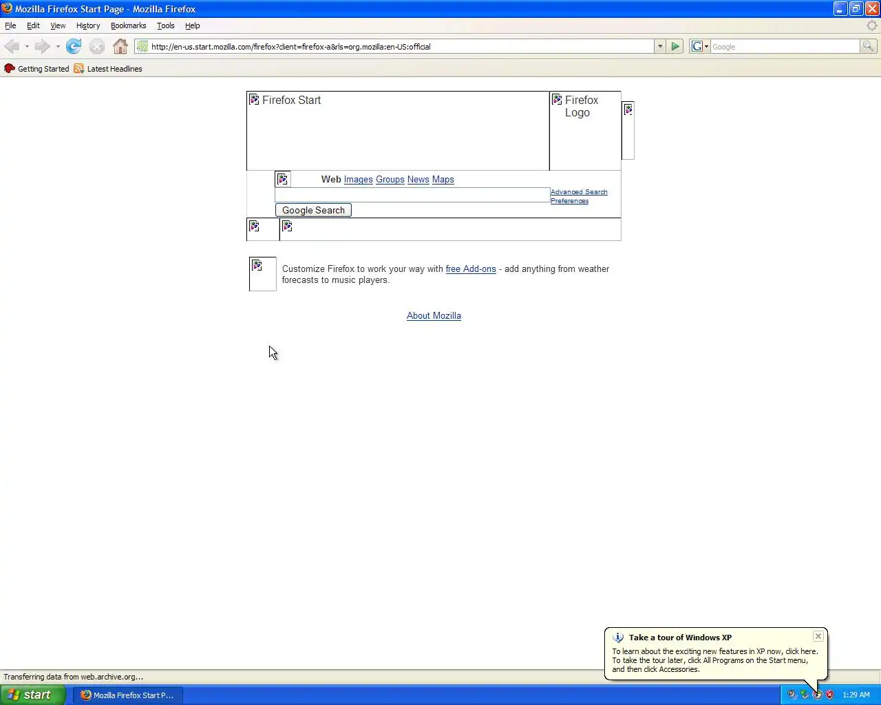Click the site icon in the address bar
Image resolution: width=881 pixels, height=705 pixels.
click(142, 46)
